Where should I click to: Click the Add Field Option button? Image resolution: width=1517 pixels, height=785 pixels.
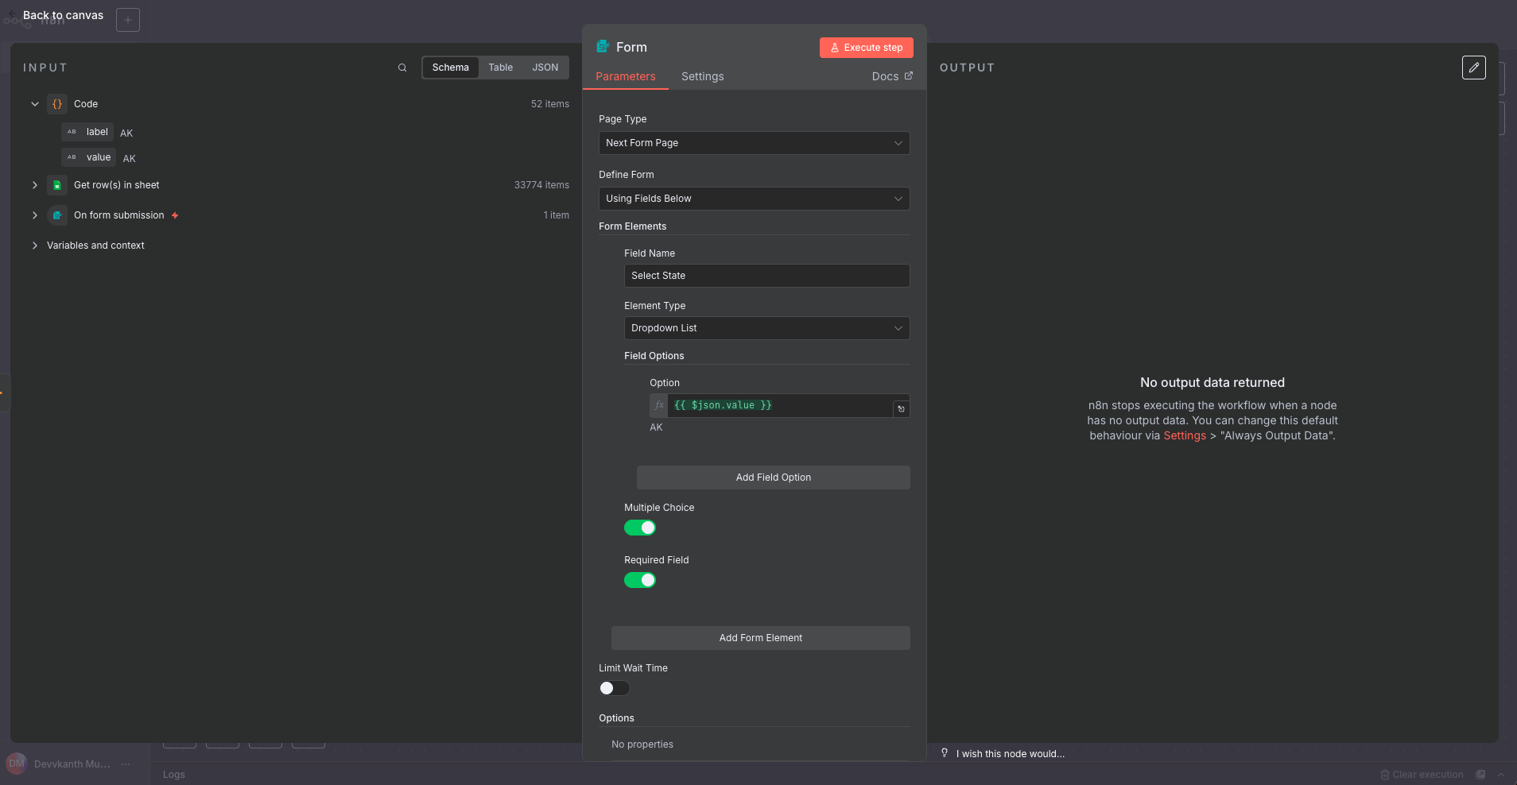[772, 477]
